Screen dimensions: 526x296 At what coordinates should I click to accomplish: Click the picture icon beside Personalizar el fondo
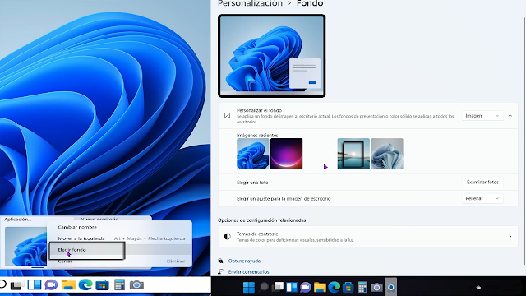(227, 115)
